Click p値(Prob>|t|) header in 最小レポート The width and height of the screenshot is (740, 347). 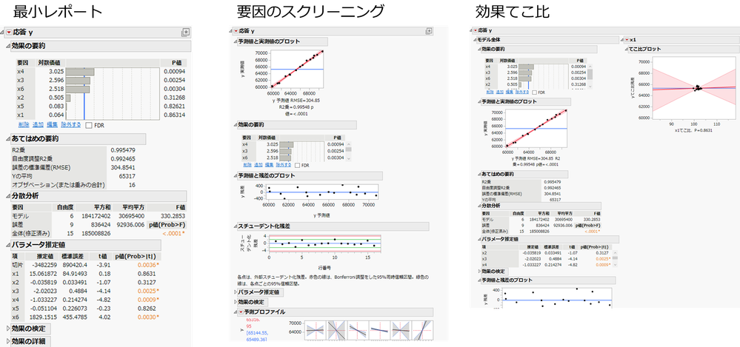tap(139, 257)
